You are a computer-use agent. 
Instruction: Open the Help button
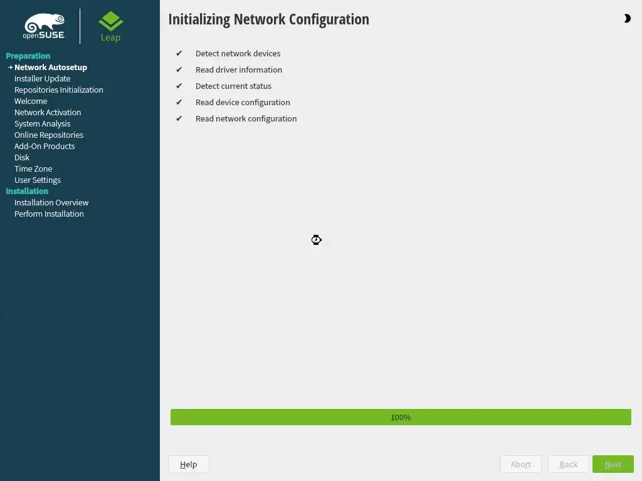(188, 464)
